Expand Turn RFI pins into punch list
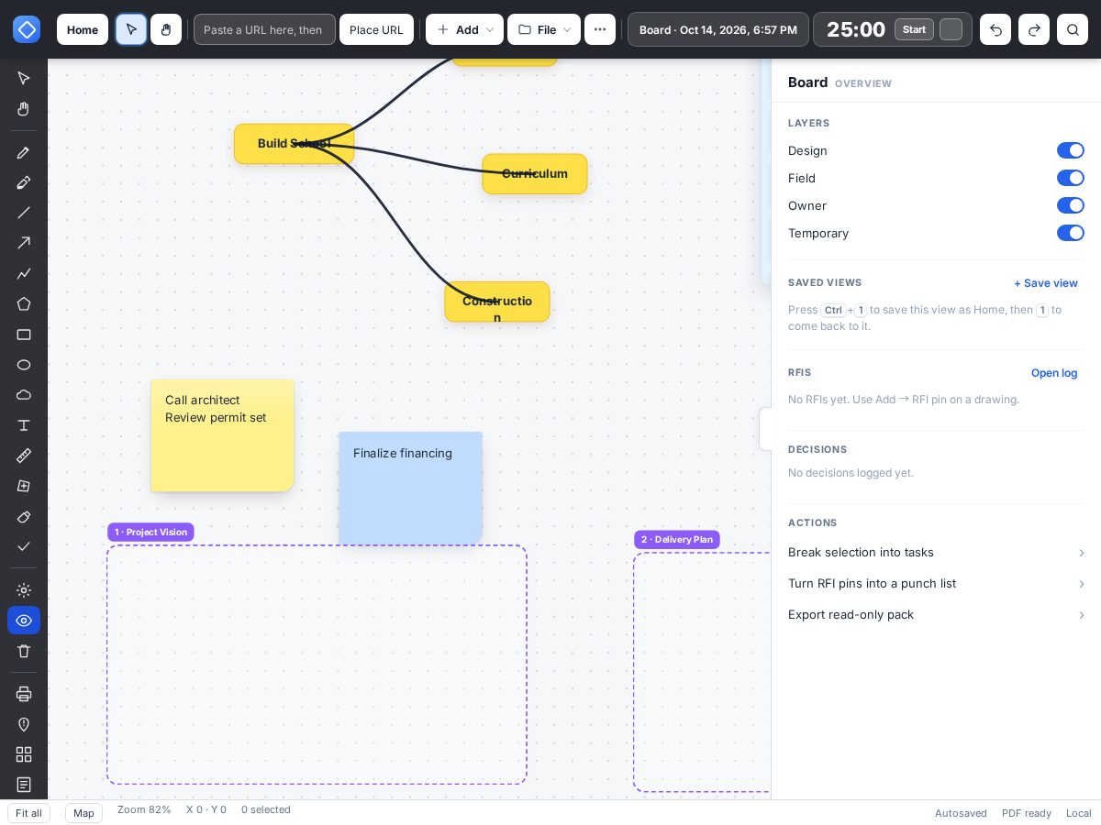Image resolution: width=1101 pixels, height=825 pixels. pyautogui.click(x=936, y=584)
